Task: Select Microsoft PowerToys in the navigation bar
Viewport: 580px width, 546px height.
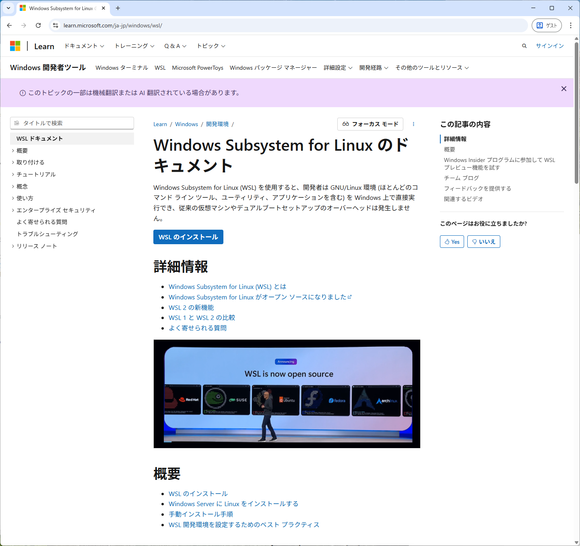Action: pos(198,68)
